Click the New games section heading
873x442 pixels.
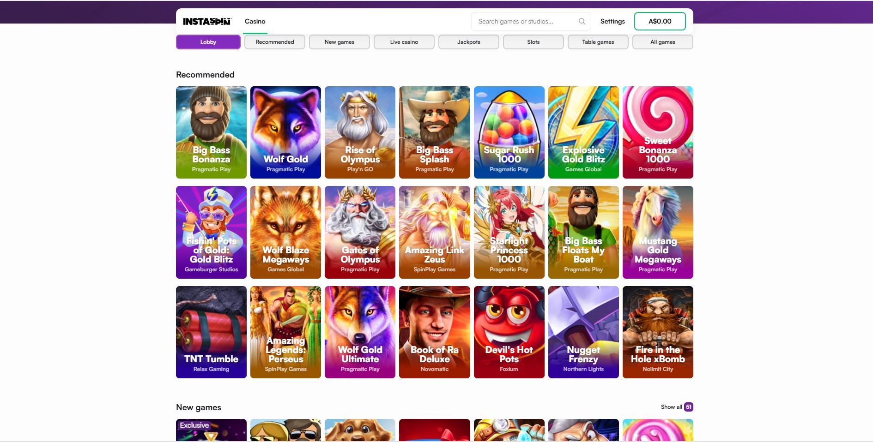pyautogui.click(x=199, y=407)
